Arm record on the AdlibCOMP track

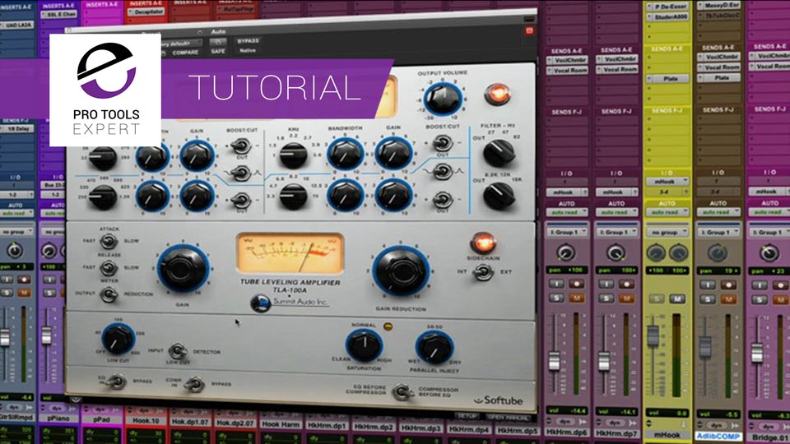[x=728, y=285]
